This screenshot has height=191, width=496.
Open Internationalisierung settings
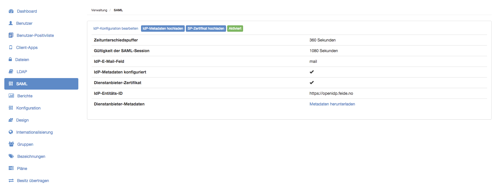[34, 132]
